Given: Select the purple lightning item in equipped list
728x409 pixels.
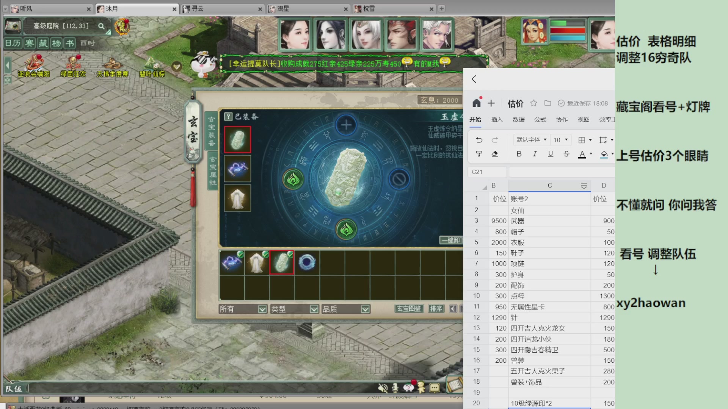Looking at the screenshot, I should pyautogui.click(x=237, y=169).
